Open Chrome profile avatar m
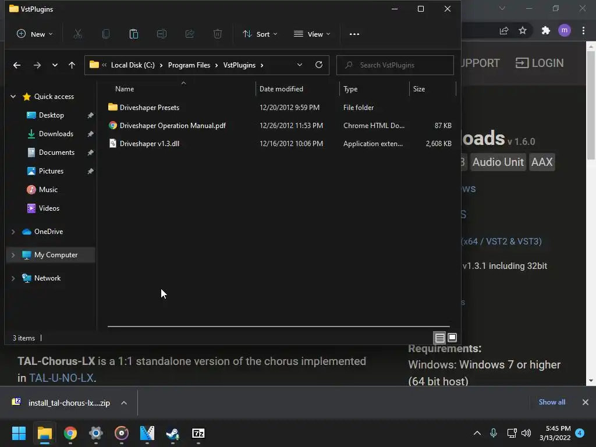The height and width of the screenshot is (447, 596). click(x=565, y=30)
